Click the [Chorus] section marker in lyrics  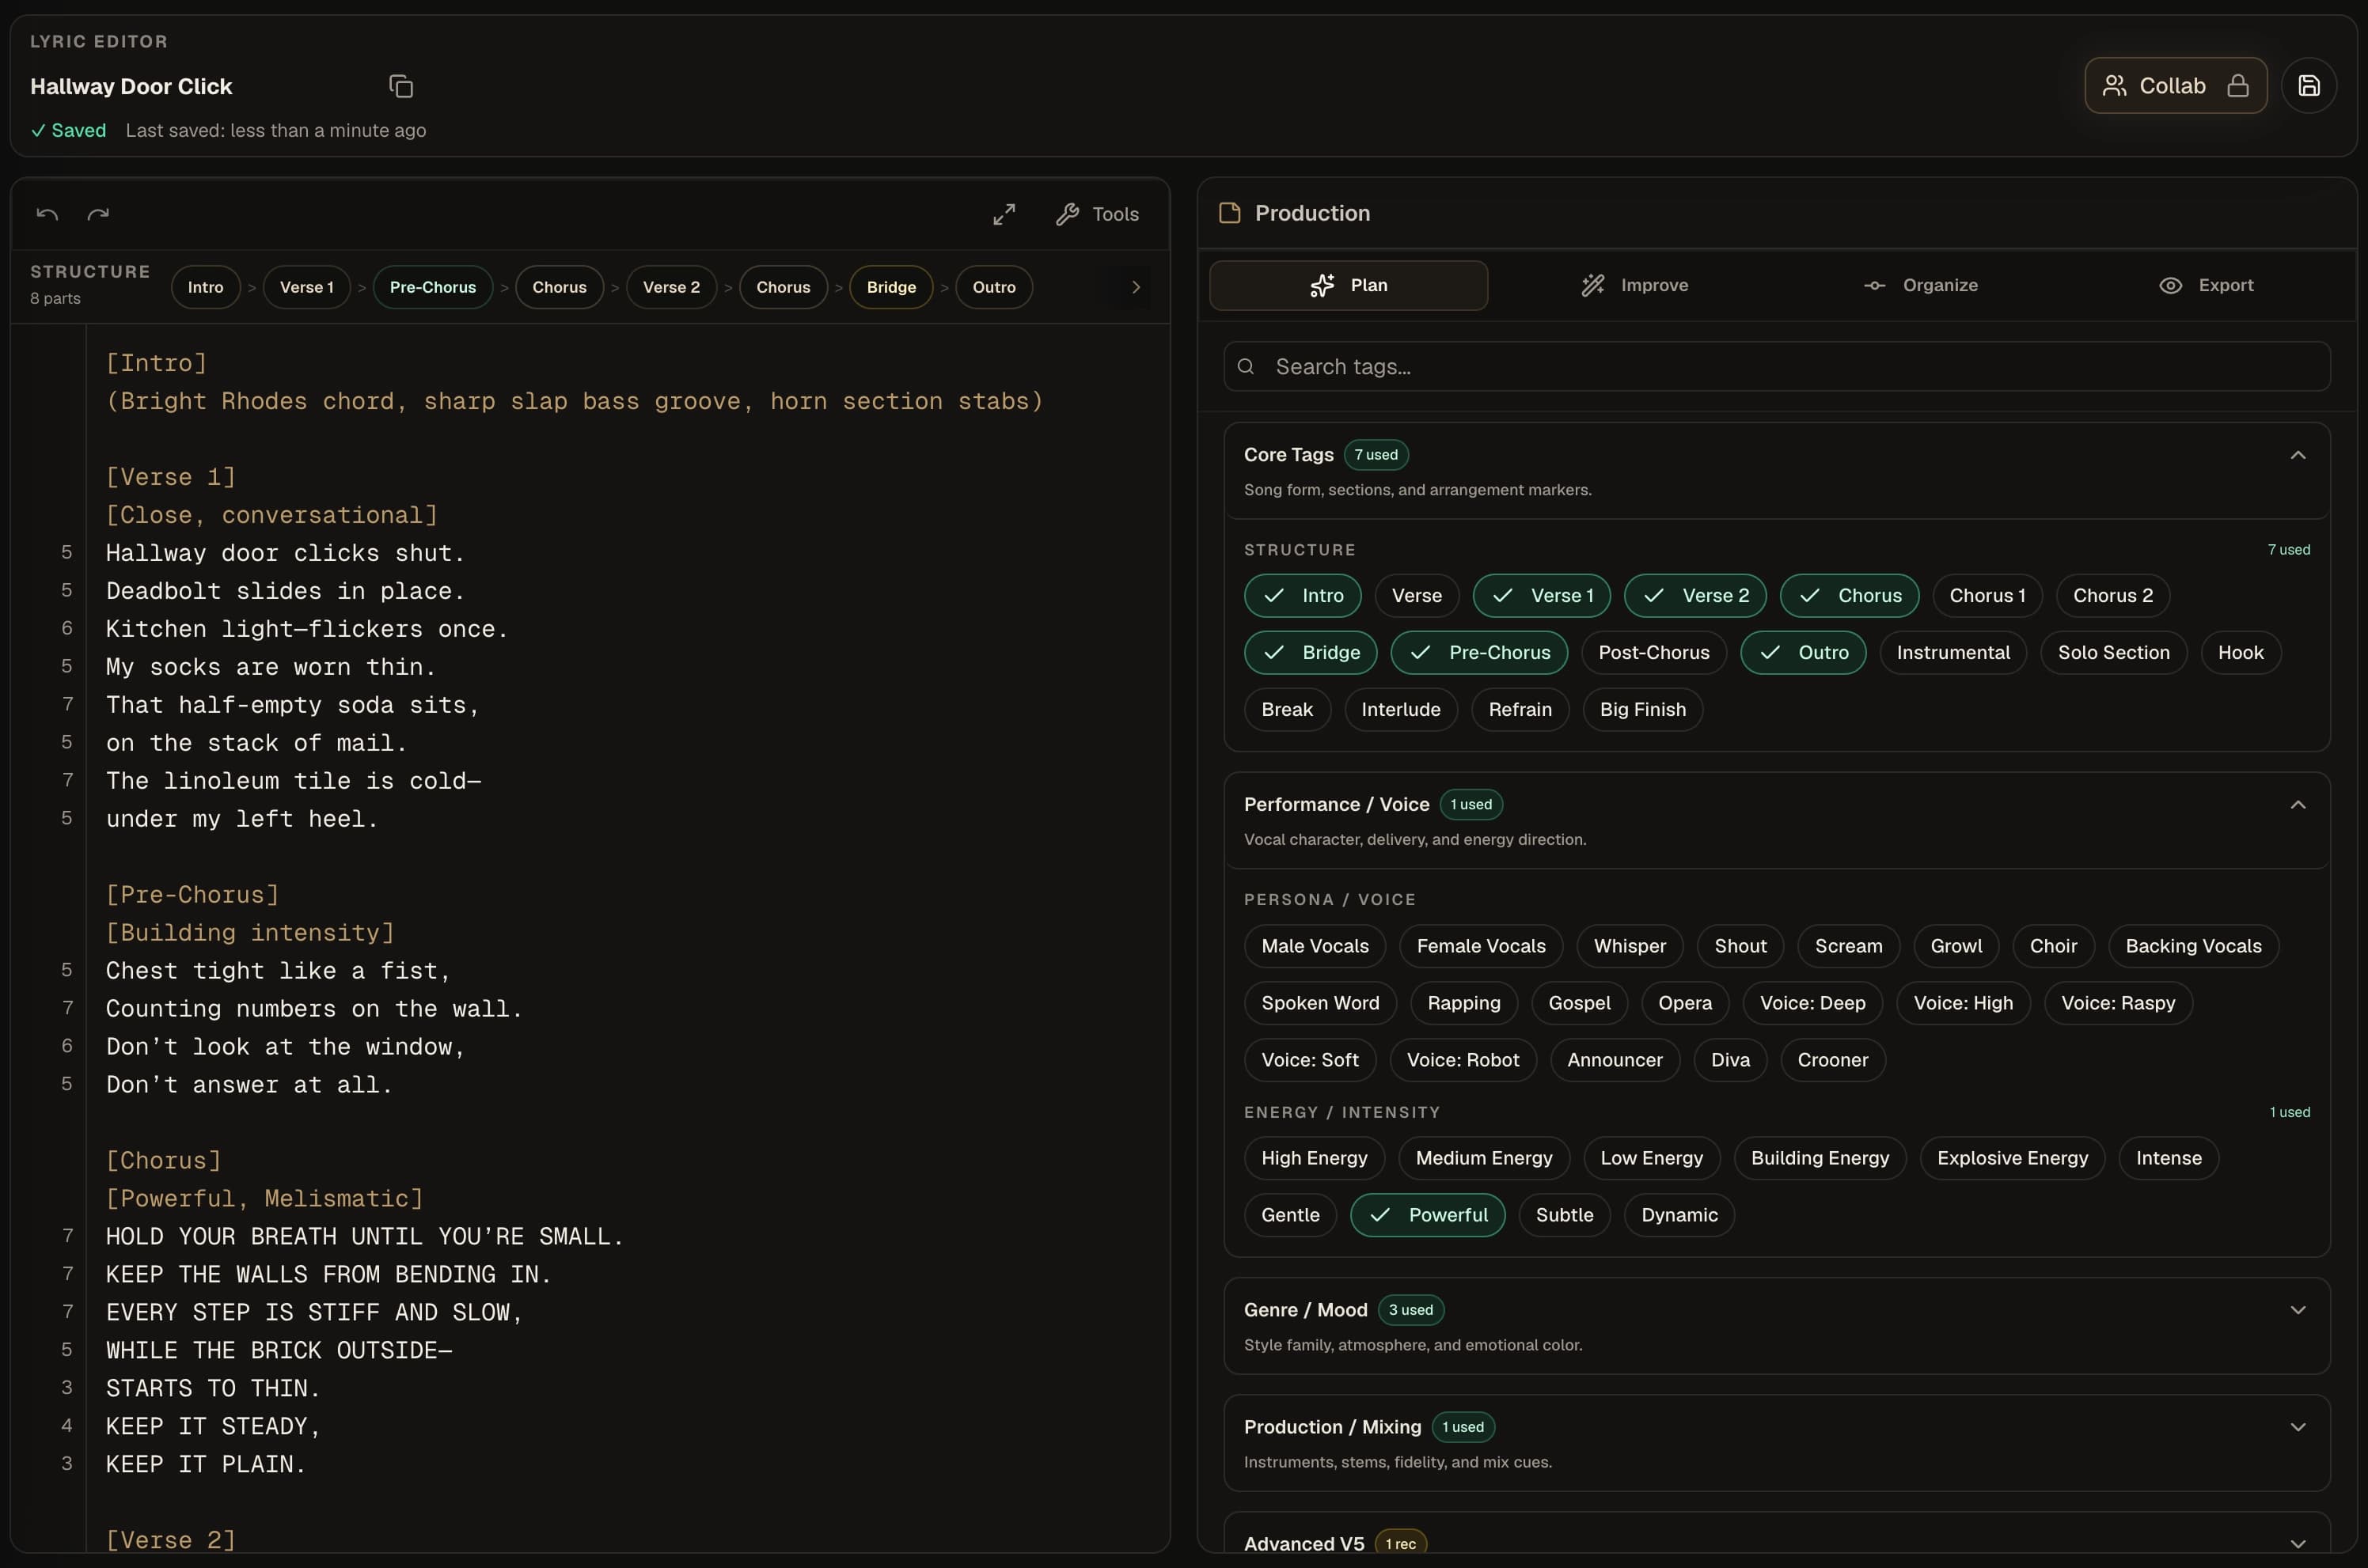pos(163,1161)
